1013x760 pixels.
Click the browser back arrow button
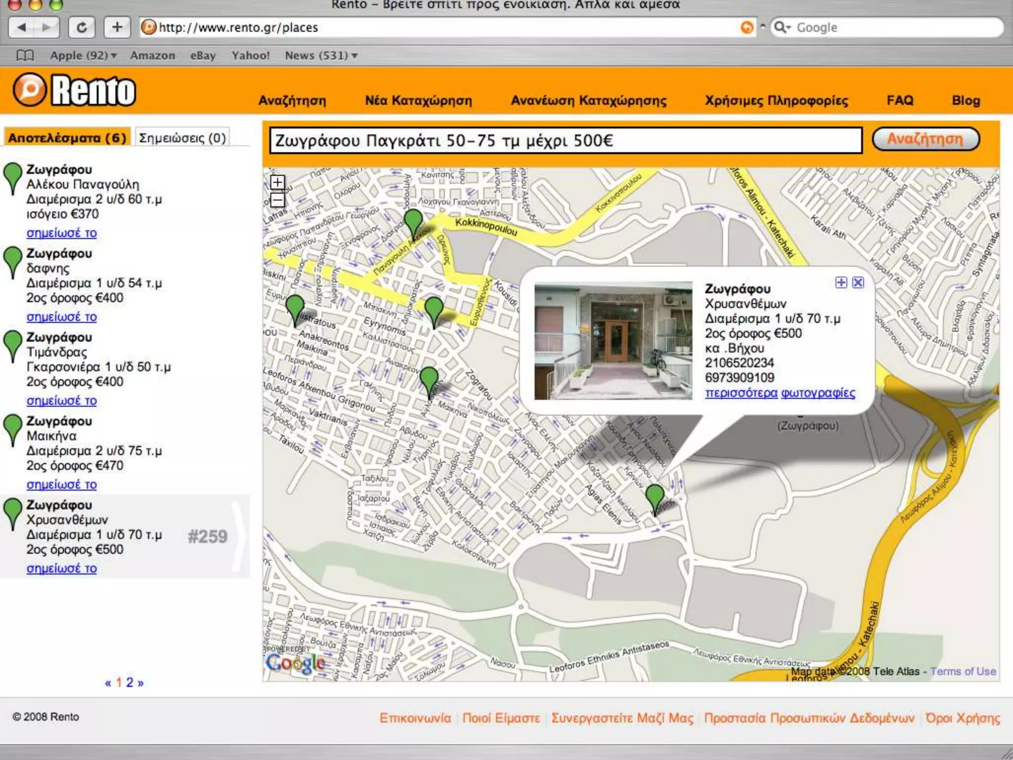(x=22, y=27)
